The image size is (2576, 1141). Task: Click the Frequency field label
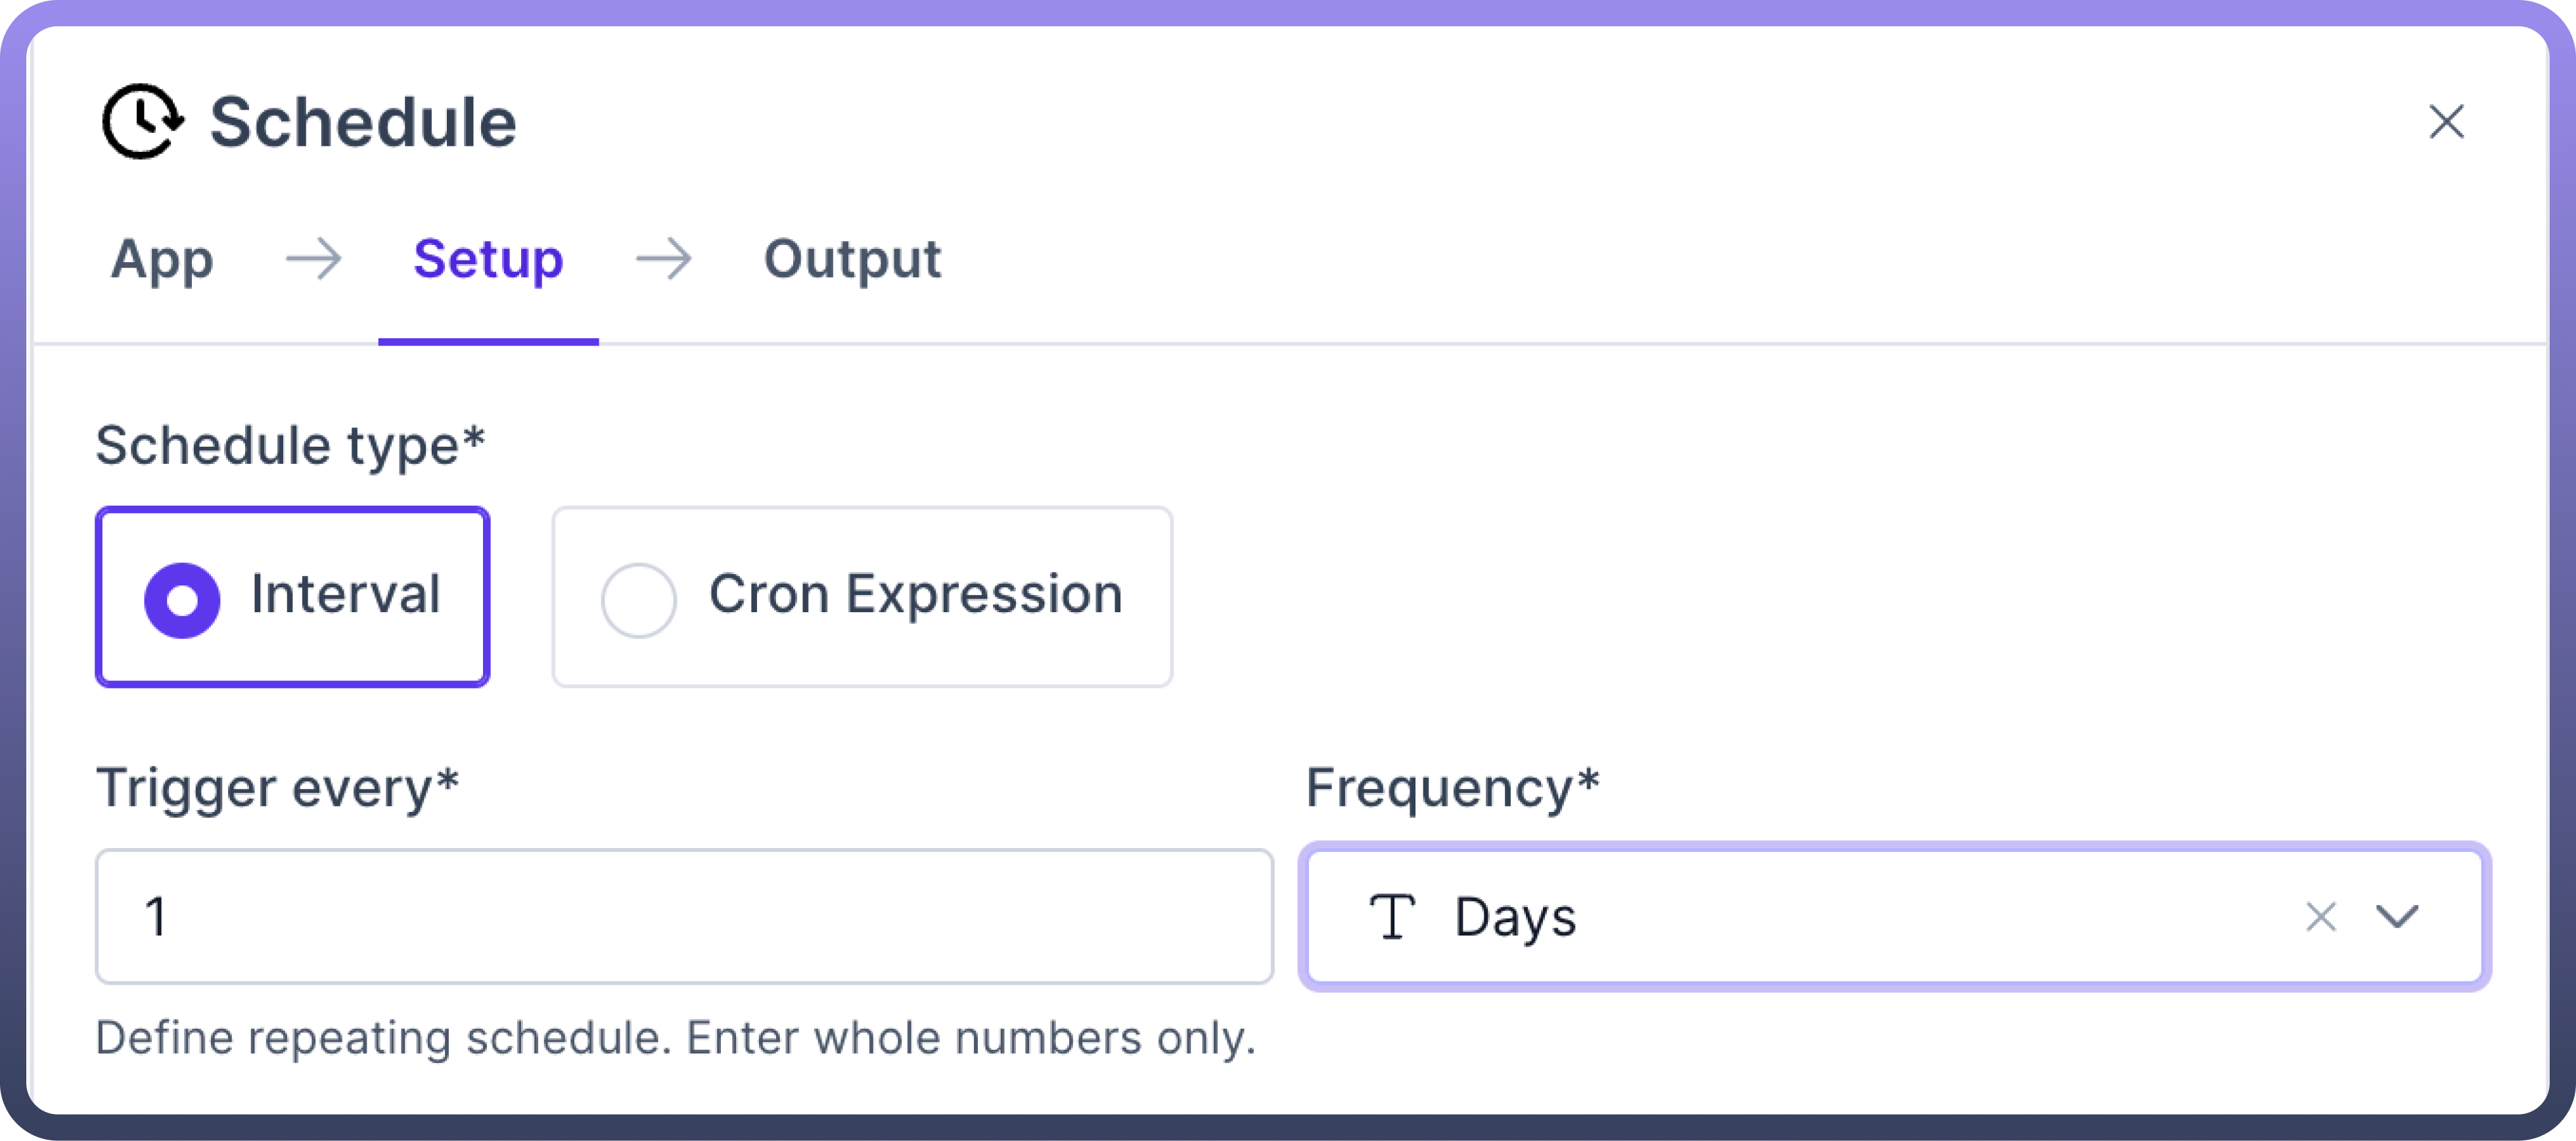1452,788
